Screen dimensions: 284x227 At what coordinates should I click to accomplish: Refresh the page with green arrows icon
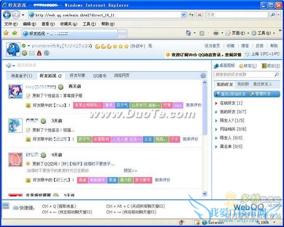click(x=191, y=15)
